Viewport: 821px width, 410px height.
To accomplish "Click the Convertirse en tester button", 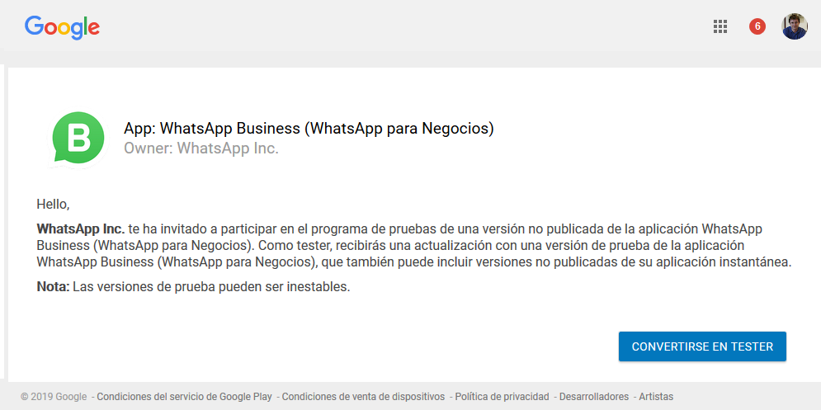I will pos(702,346).
